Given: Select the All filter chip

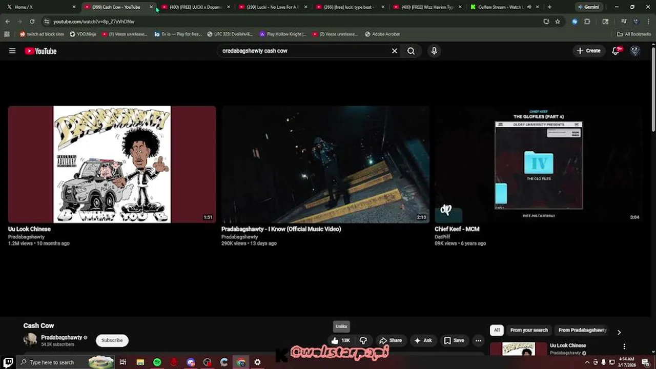Looking at the screenshot, I should (x=497, y=330).
